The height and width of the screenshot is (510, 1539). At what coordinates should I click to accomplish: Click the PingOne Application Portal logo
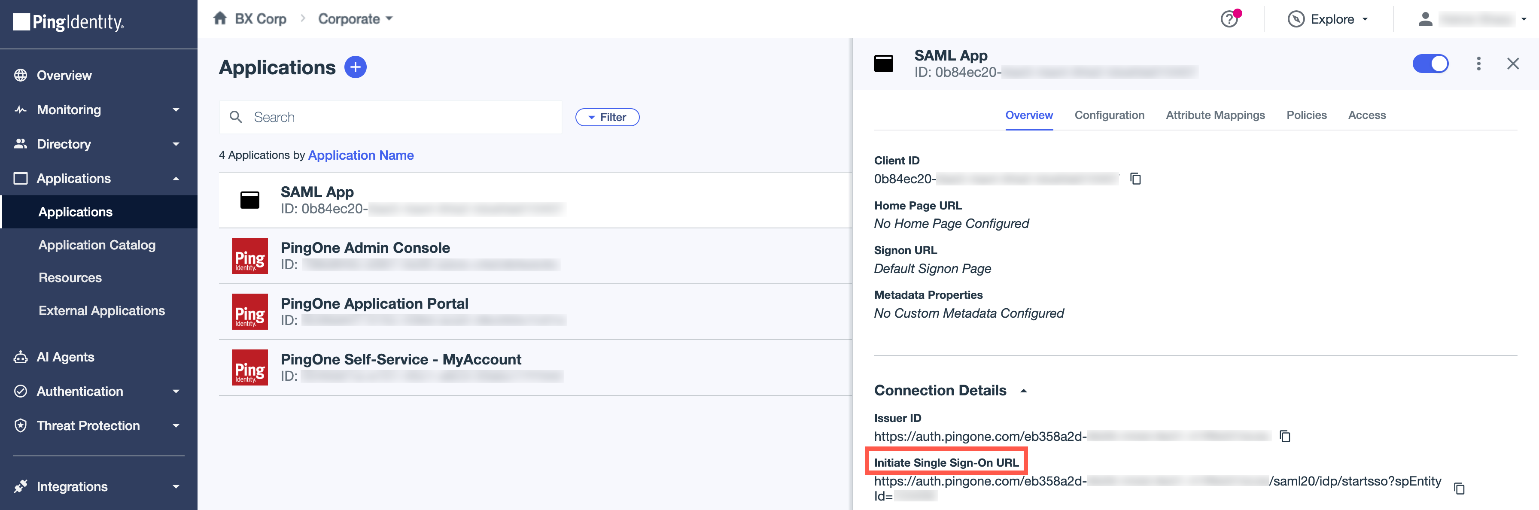pyautogui.click(x=250, y=312)
